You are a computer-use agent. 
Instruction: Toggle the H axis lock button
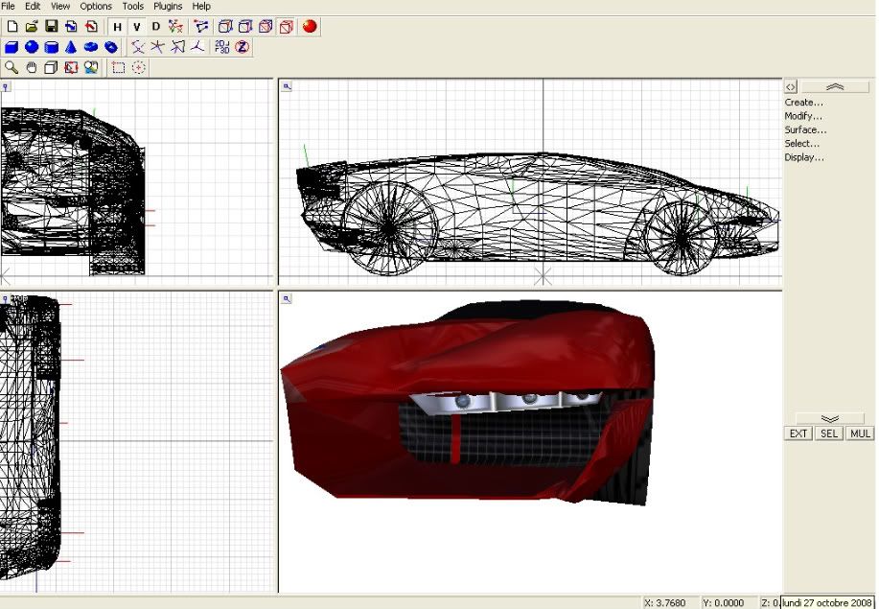click(x=118, y=27)
